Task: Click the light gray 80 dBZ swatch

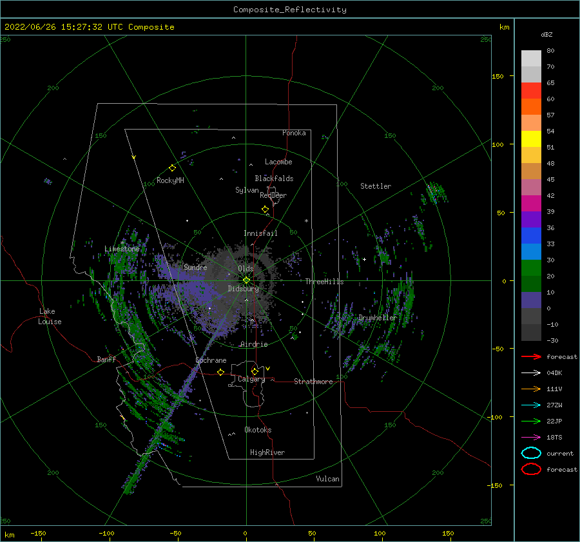Action: click(531, 58)
